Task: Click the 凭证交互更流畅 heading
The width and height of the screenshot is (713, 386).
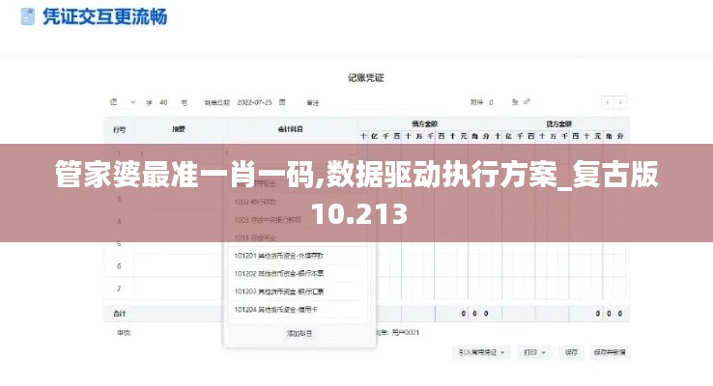Action: pos(105,16)
